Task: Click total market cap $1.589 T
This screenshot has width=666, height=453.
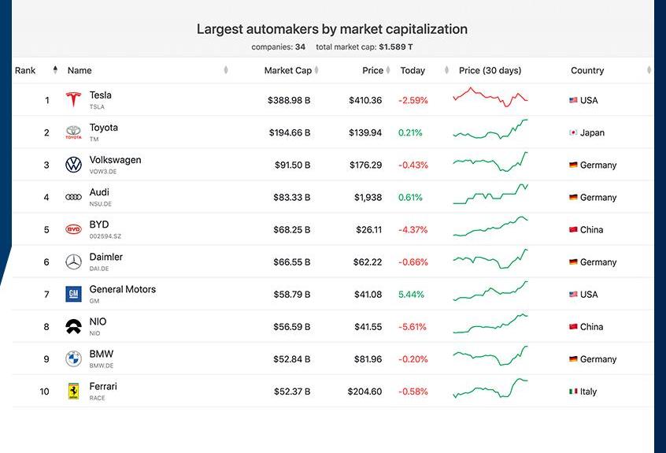Action: tap(364, 46)
